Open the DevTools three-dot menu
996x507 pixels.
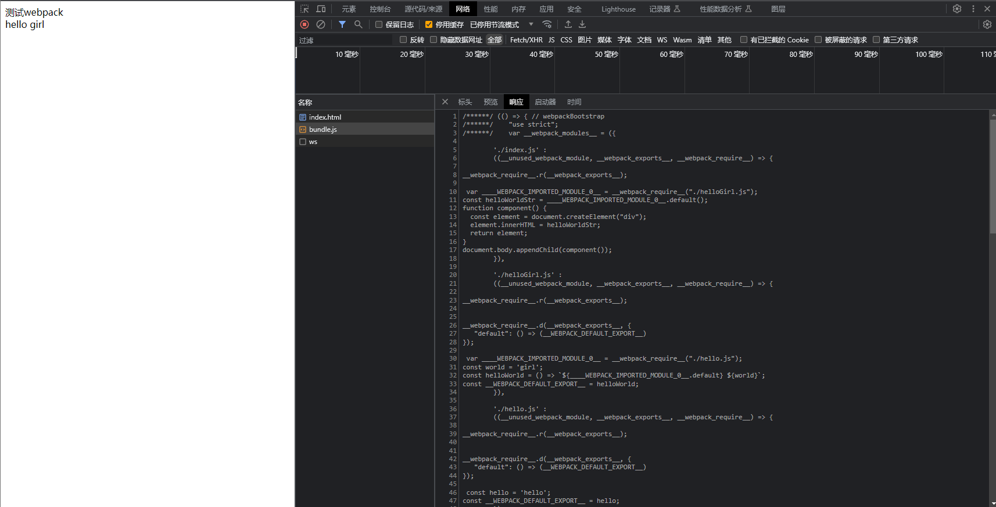coord(973,9)
